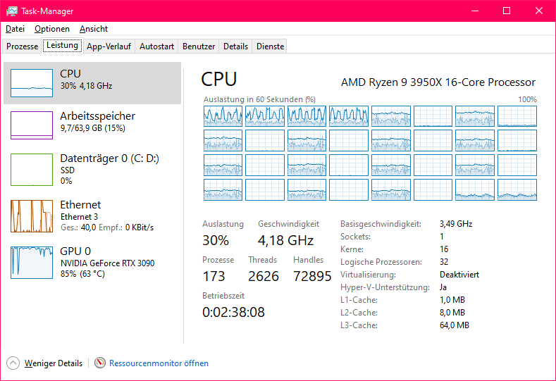Open Ressourcenmonitor öffnen link
Viewport: 556px width, 381px height.
159,363
